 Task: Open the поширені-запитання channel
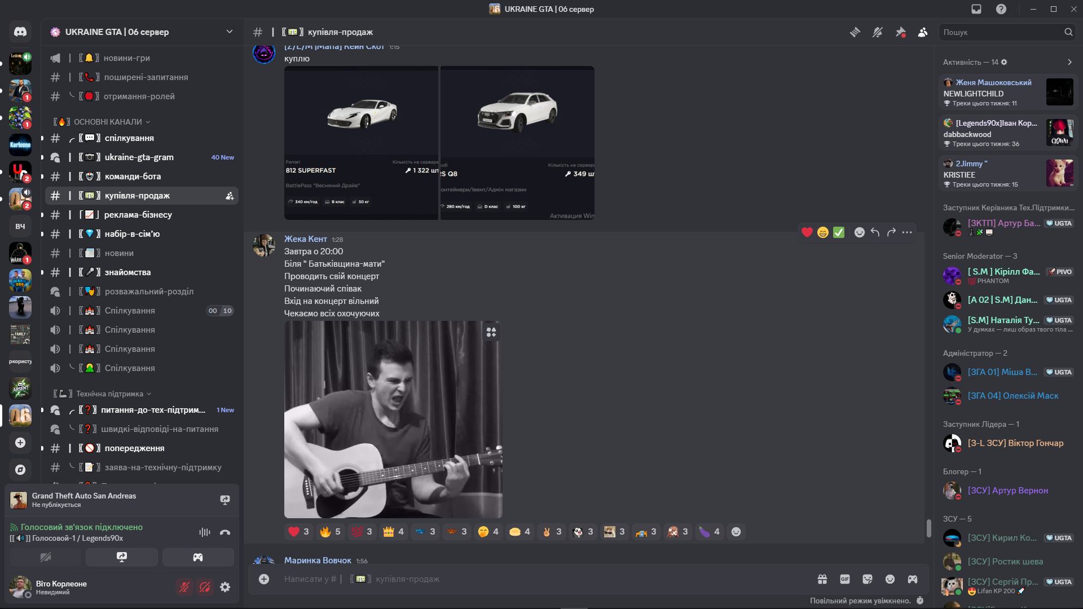coord(142,77)
